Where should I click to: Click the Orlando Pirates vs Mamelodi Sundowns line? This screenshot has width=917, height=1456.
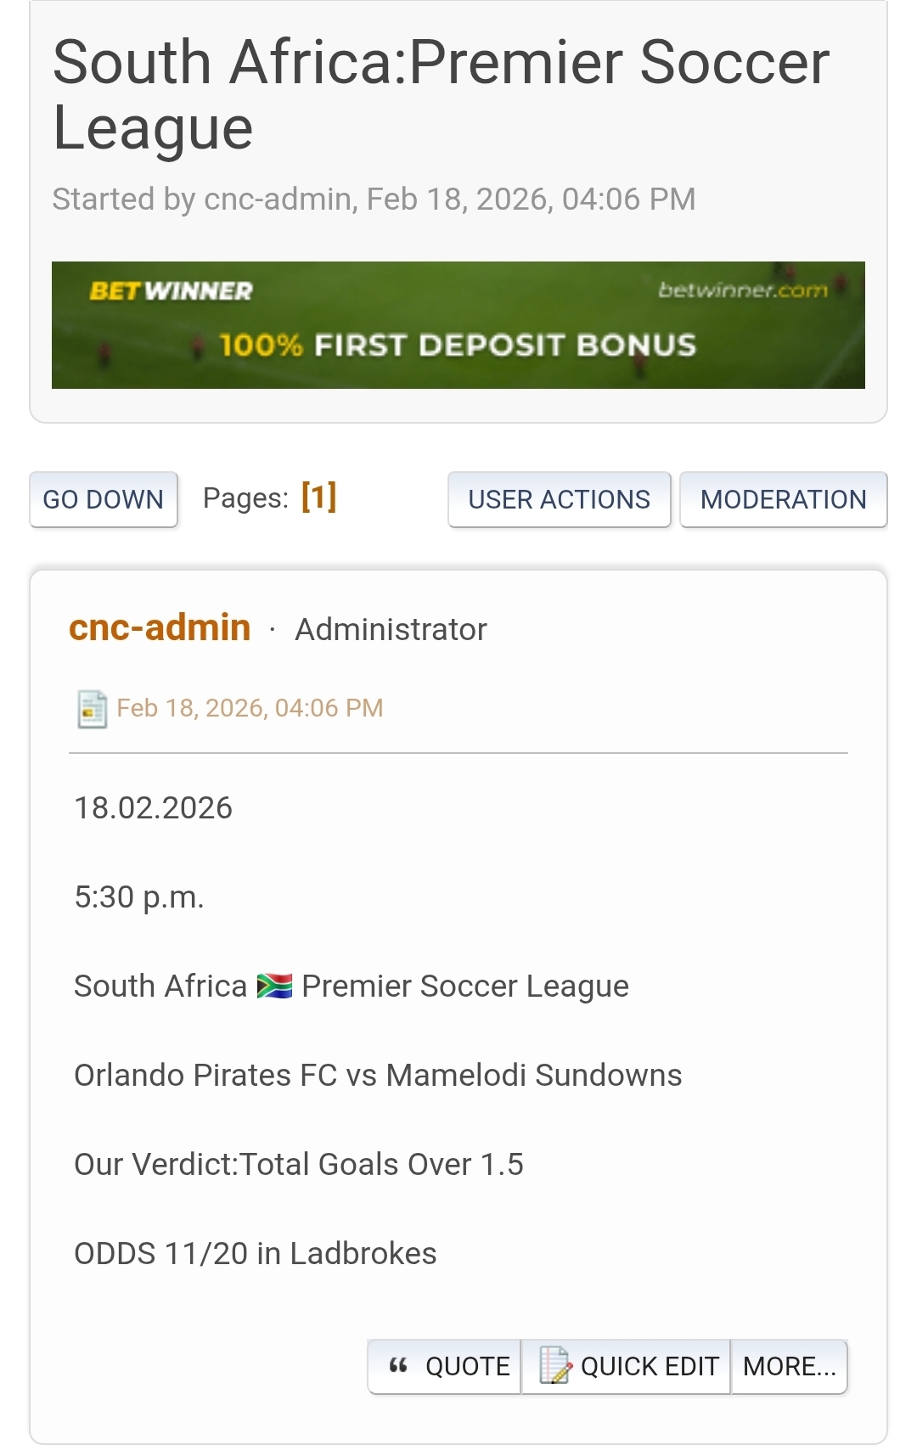378,1076
